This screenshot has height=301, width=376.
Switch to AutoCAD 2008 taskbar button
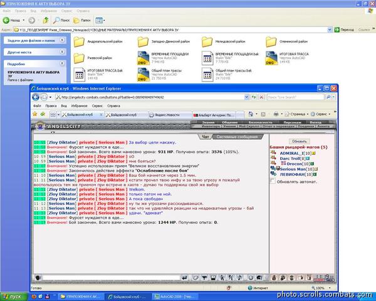tap(175, 297)
